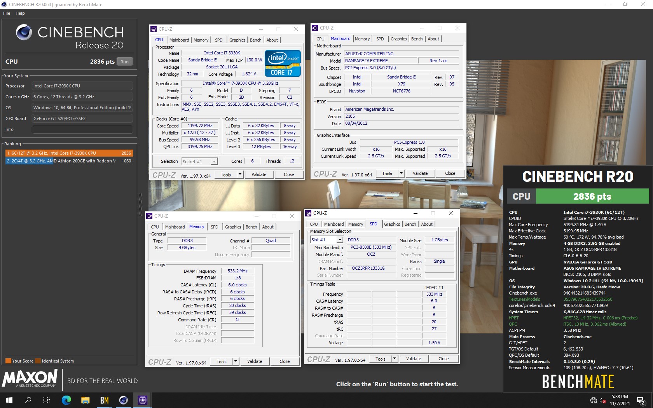The width and height of the screenshot is (653, 408).
Task: Switch to SPD tab in Memory CPU-Z window
Action: (215, 227)
